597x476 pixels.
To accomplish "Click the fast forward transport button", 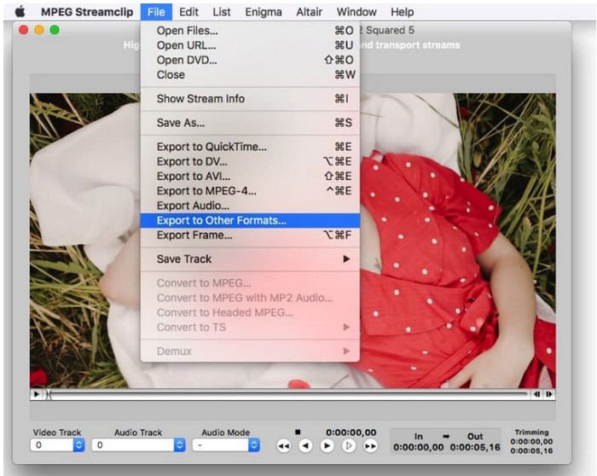I will (x=370, y=445).
